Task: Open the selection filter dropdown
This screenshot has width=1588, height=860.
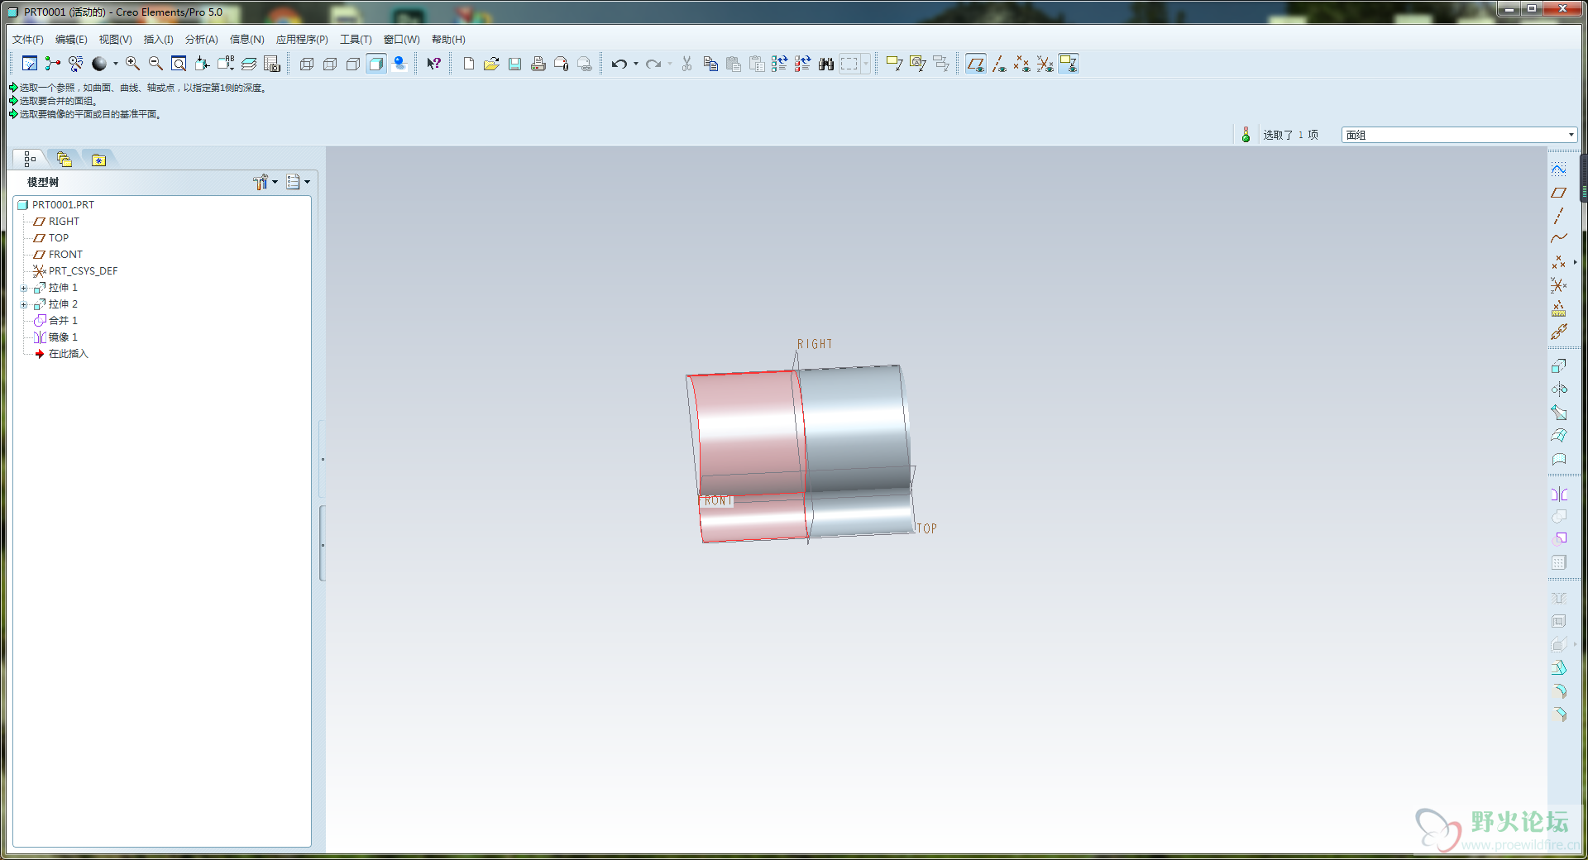Action: tap(1459, 135)
